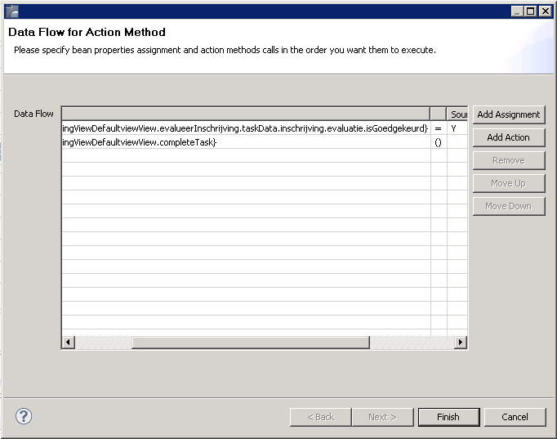Click Finish to complete the wizard
Viewport: 557px width, 439px height.
448,417
